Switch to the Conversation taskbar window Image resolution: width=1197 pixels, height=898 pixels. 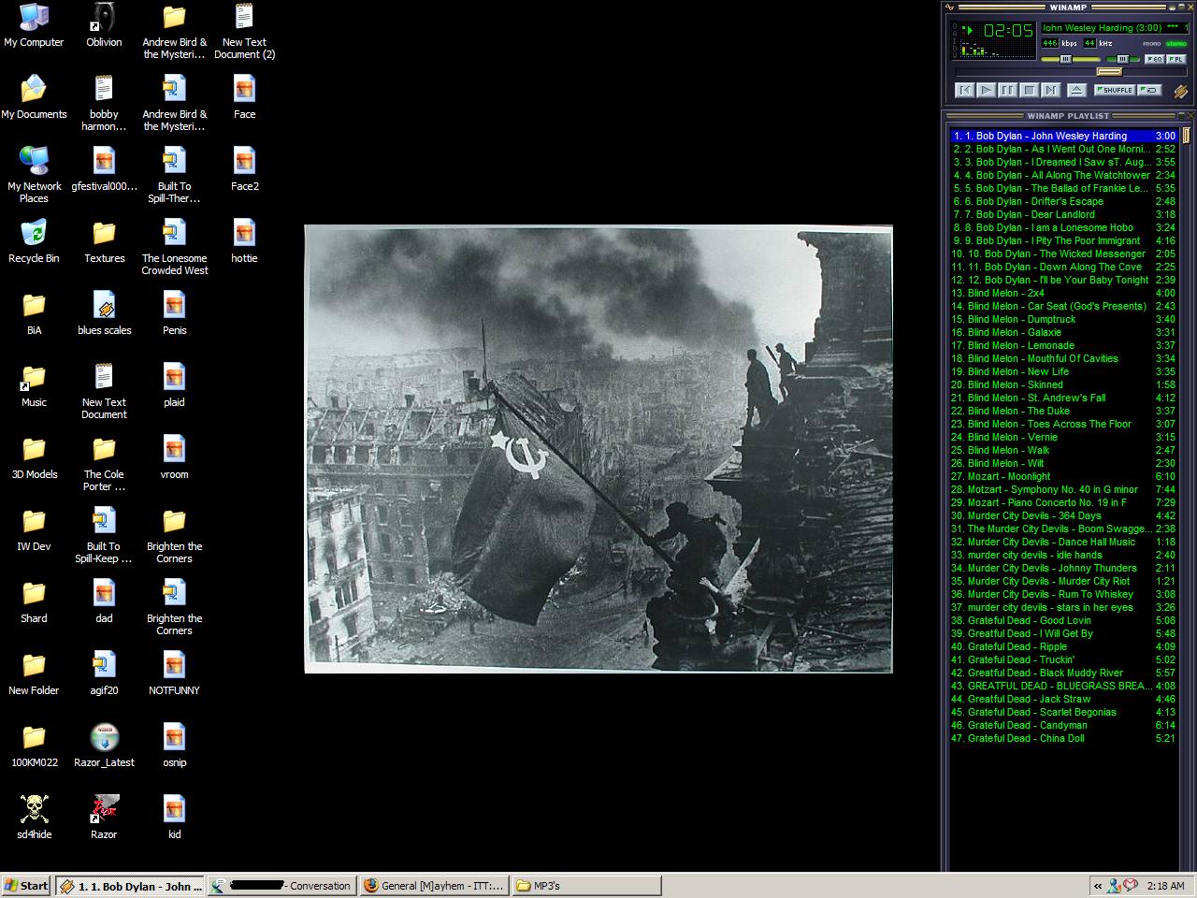point(282,886)
